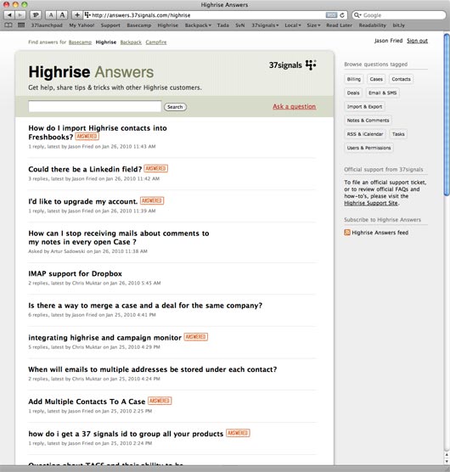Click the Google search magnifier icon

pos(357,15)
